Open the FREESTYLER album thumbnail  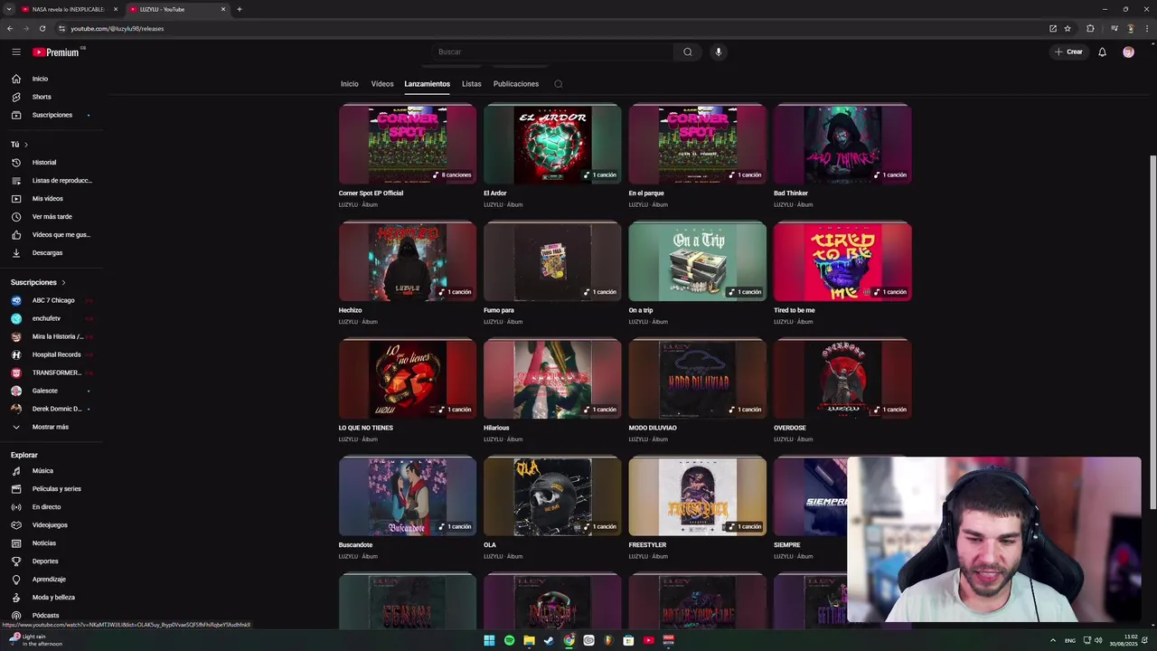click(x=698, y=496)
